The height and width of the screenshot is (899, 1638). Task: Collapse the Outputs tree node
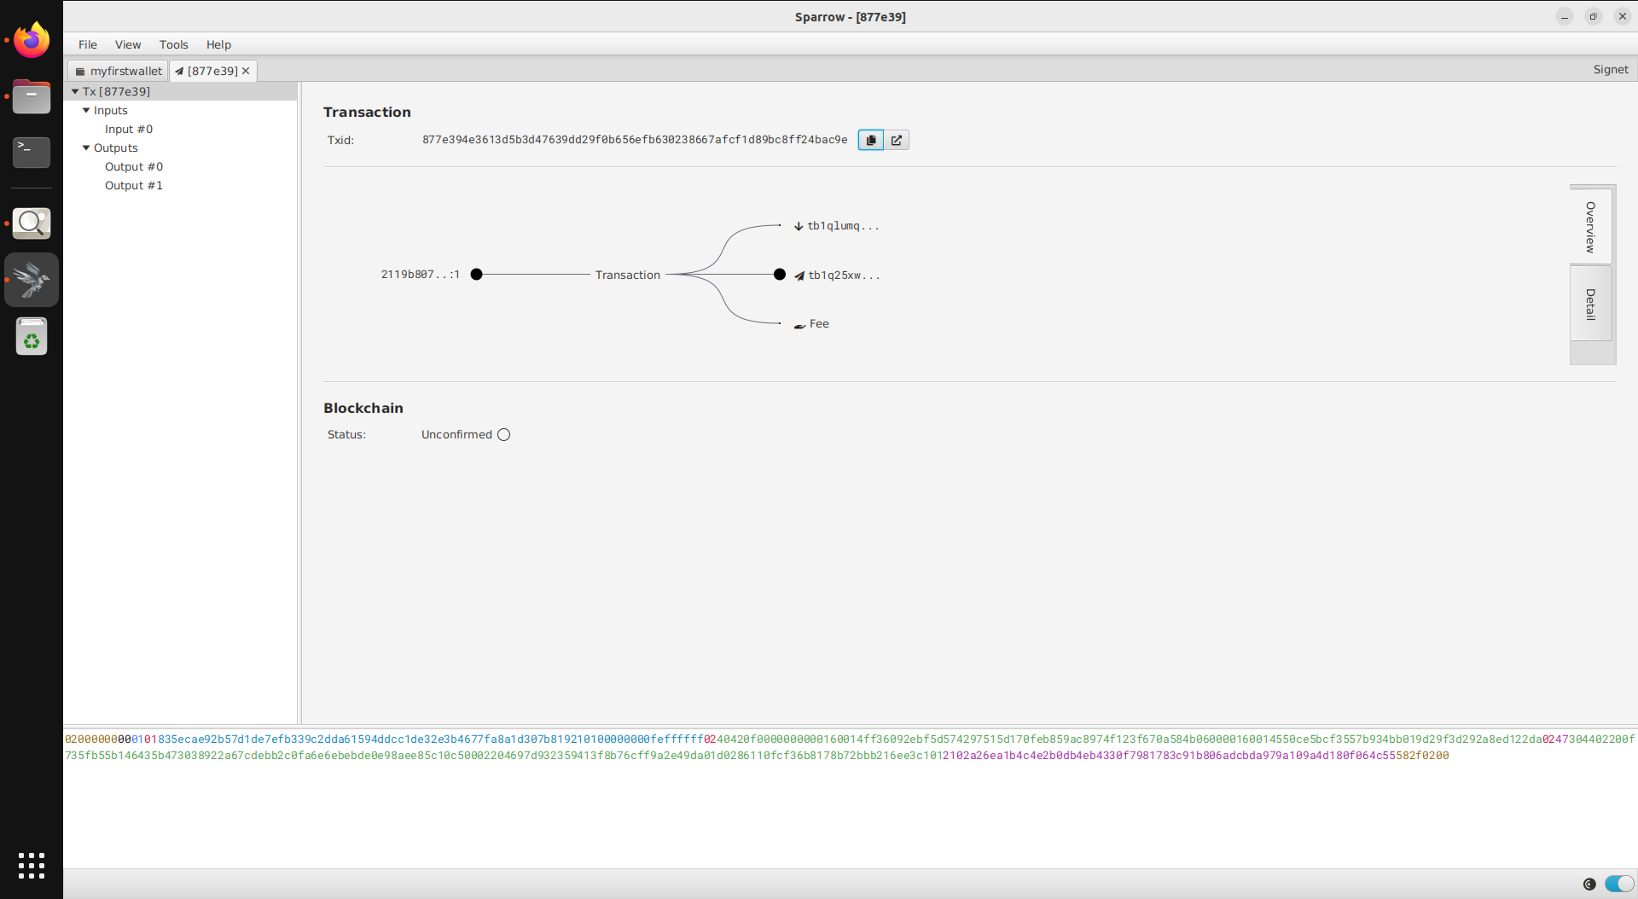(86, 148)
